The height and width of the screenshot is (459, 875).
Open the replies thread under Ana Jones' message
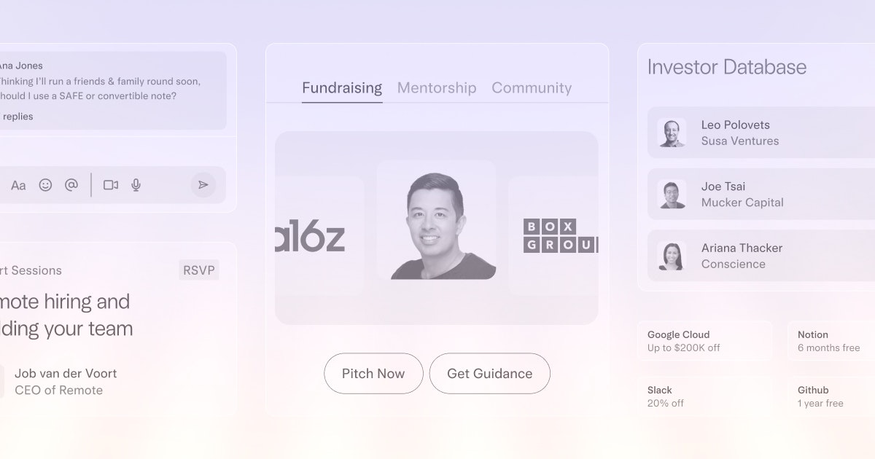click(x=18, y=116)
